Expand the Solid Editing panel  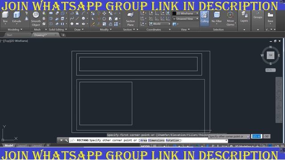[x=58, y=29]
